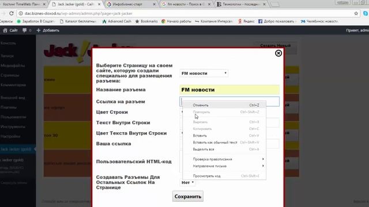Open Jack Jacker (gold) in the sidebar
This screenshot has width=369, height=207.
click(16, 149)
